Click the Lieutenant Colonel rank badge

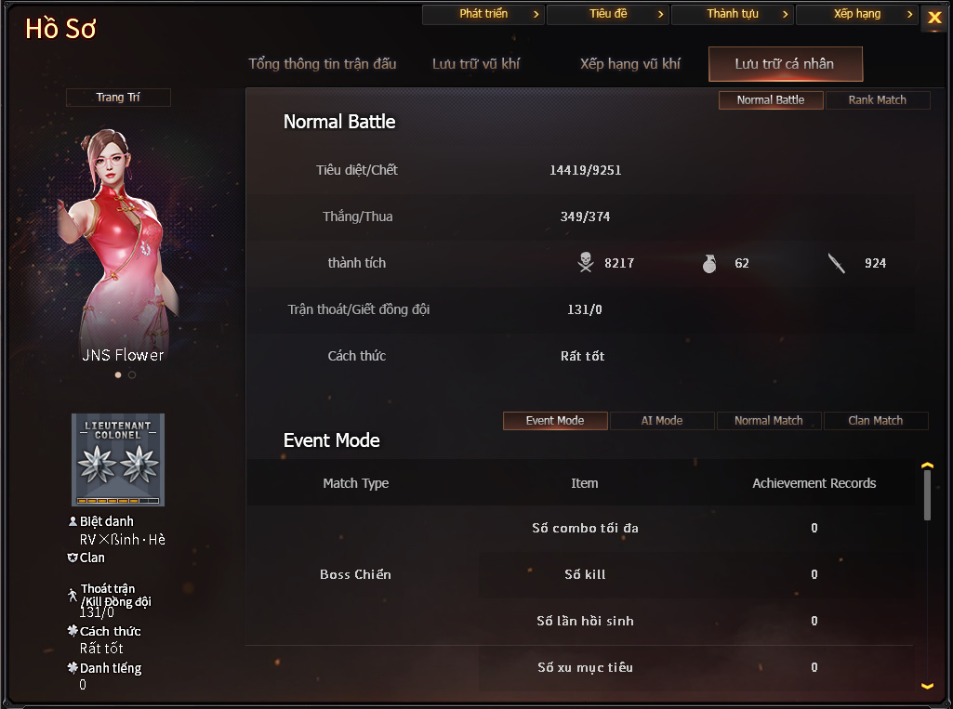coord(118,460)
